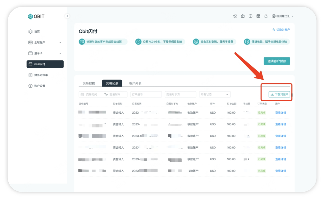Expand the 全球账户 sidebar menu

45,42
